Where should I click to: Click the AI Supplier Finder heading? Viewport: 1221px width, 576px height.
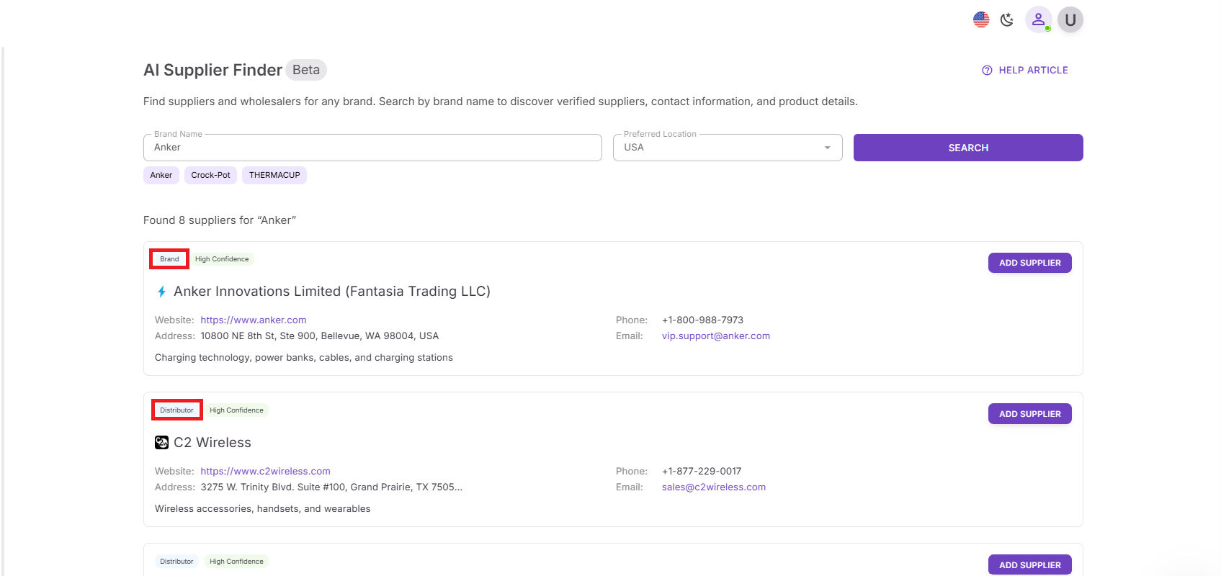pyautogui.click(x=213, y=70)
